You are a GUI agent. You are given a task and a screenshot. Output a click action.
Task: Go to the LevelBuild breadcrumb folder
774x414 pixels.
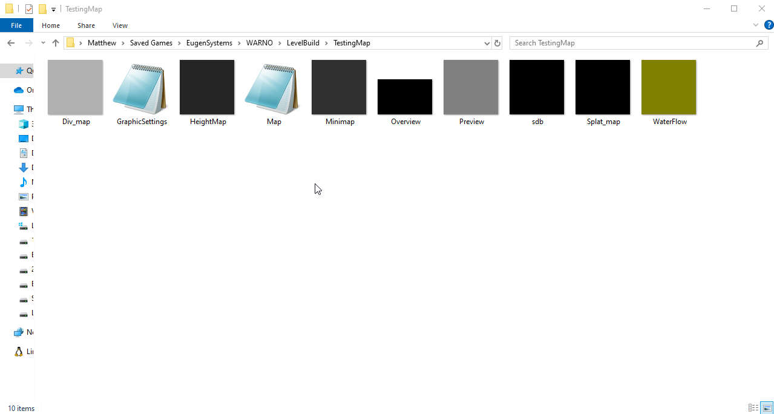tap(303, 43)
